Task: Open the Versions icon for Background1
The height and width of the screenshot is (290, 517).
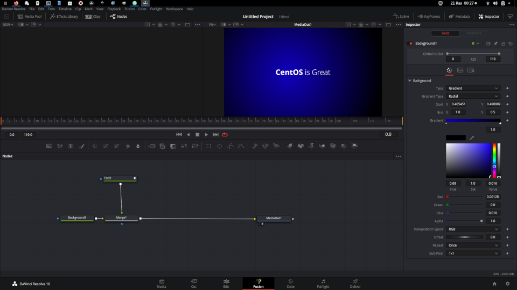Action: click(x=488, y=44)
